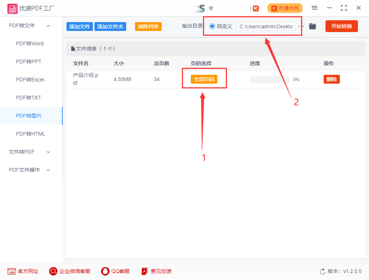The width and height of the screenshot is (369, 280).
Task: Click the 4.55MB size cell
Action: click(x=123, y=80)
